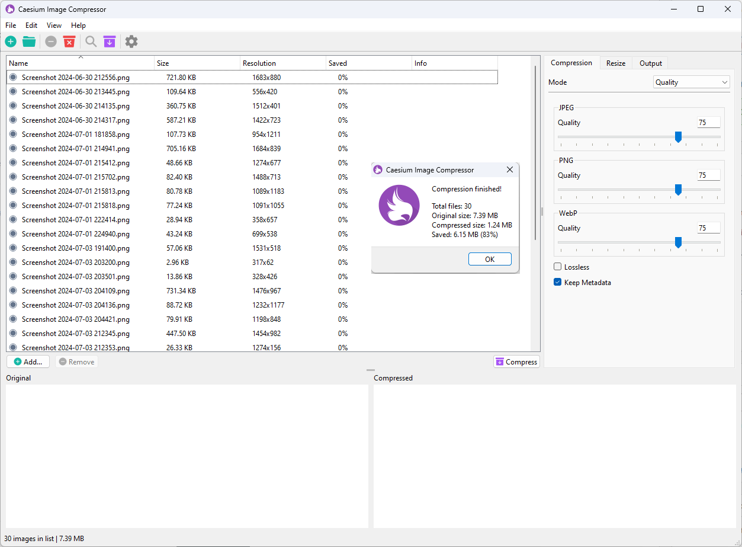Switch to the Compression tab
Screen dimensions: 742x547
pos(571,63)
